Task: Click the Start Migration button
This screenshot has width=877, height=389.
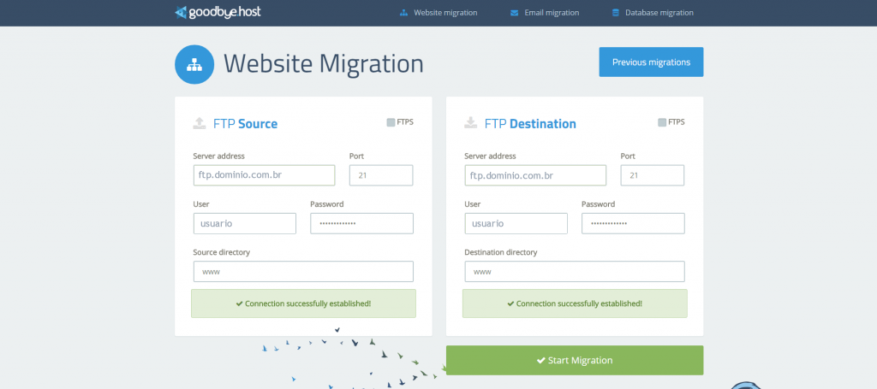Action: (575, 361)
